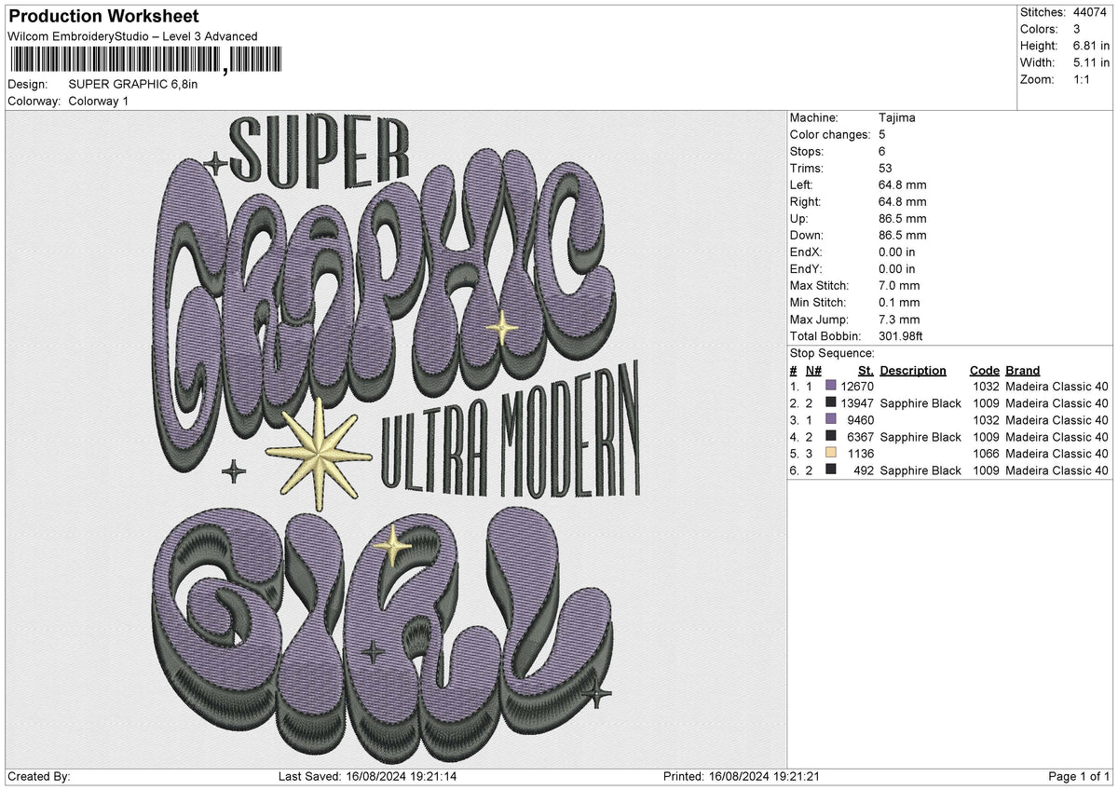The image size is (1118, 790).
Task: Click the 'Color changes:' label
Action: click(x=831, y=135)
